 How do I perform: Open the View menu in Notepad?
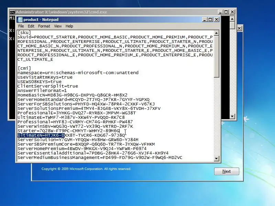[58, 26]
